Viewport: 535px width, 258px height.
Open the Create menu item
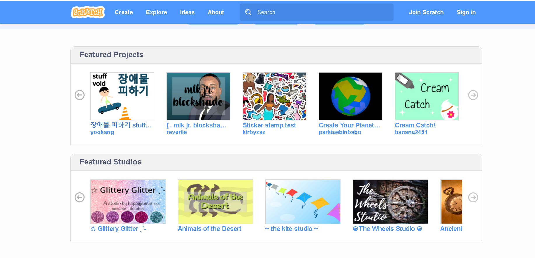point(124,12)
